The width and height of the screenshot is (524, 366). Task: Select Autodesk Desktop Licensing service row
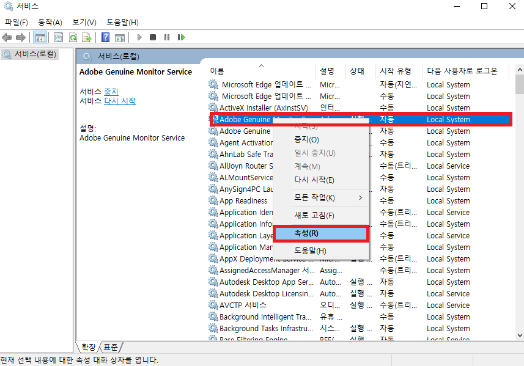360,293
